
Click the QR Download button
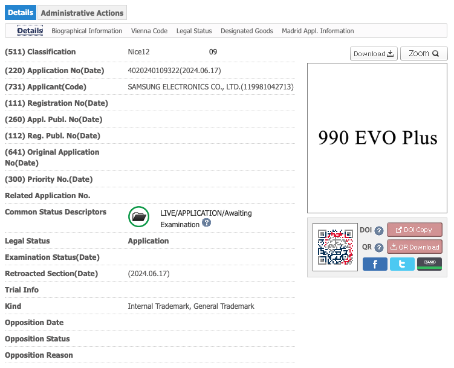point(414,247)
